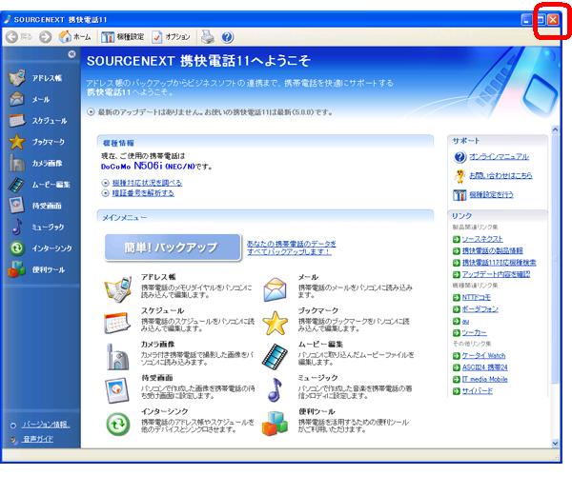Screen dimensions: 572x495
Task: Click main menu メール envelope icon
Action: point(275,289)
